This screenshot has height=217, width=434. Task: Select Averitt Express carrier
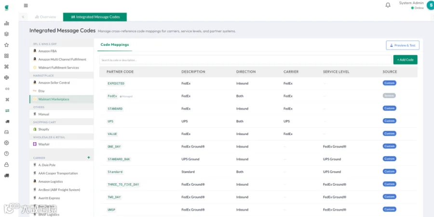(61, 198)
